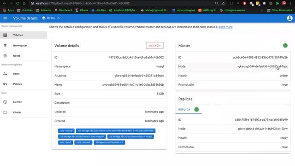The image size is (295, 166).
Task: Click the Attached node value in Volume details
Action: 139,76
